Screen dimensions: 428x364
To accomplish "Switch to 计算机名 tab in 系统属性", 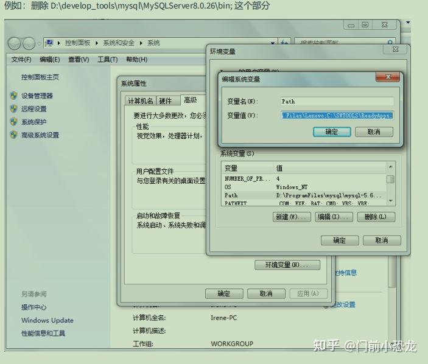I will [x=141, y=101].
